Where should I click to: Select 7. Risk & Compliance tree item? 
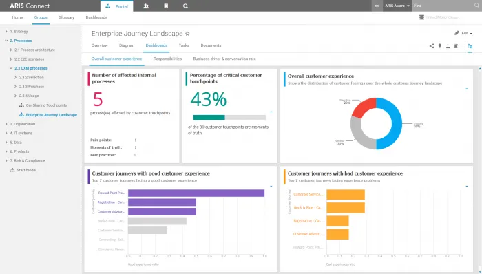click(28, 161)
